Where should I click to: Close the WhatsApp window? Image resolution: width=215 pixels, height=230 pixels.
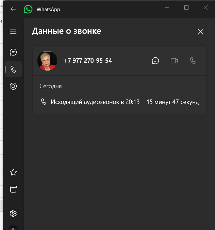pos(206,7)
